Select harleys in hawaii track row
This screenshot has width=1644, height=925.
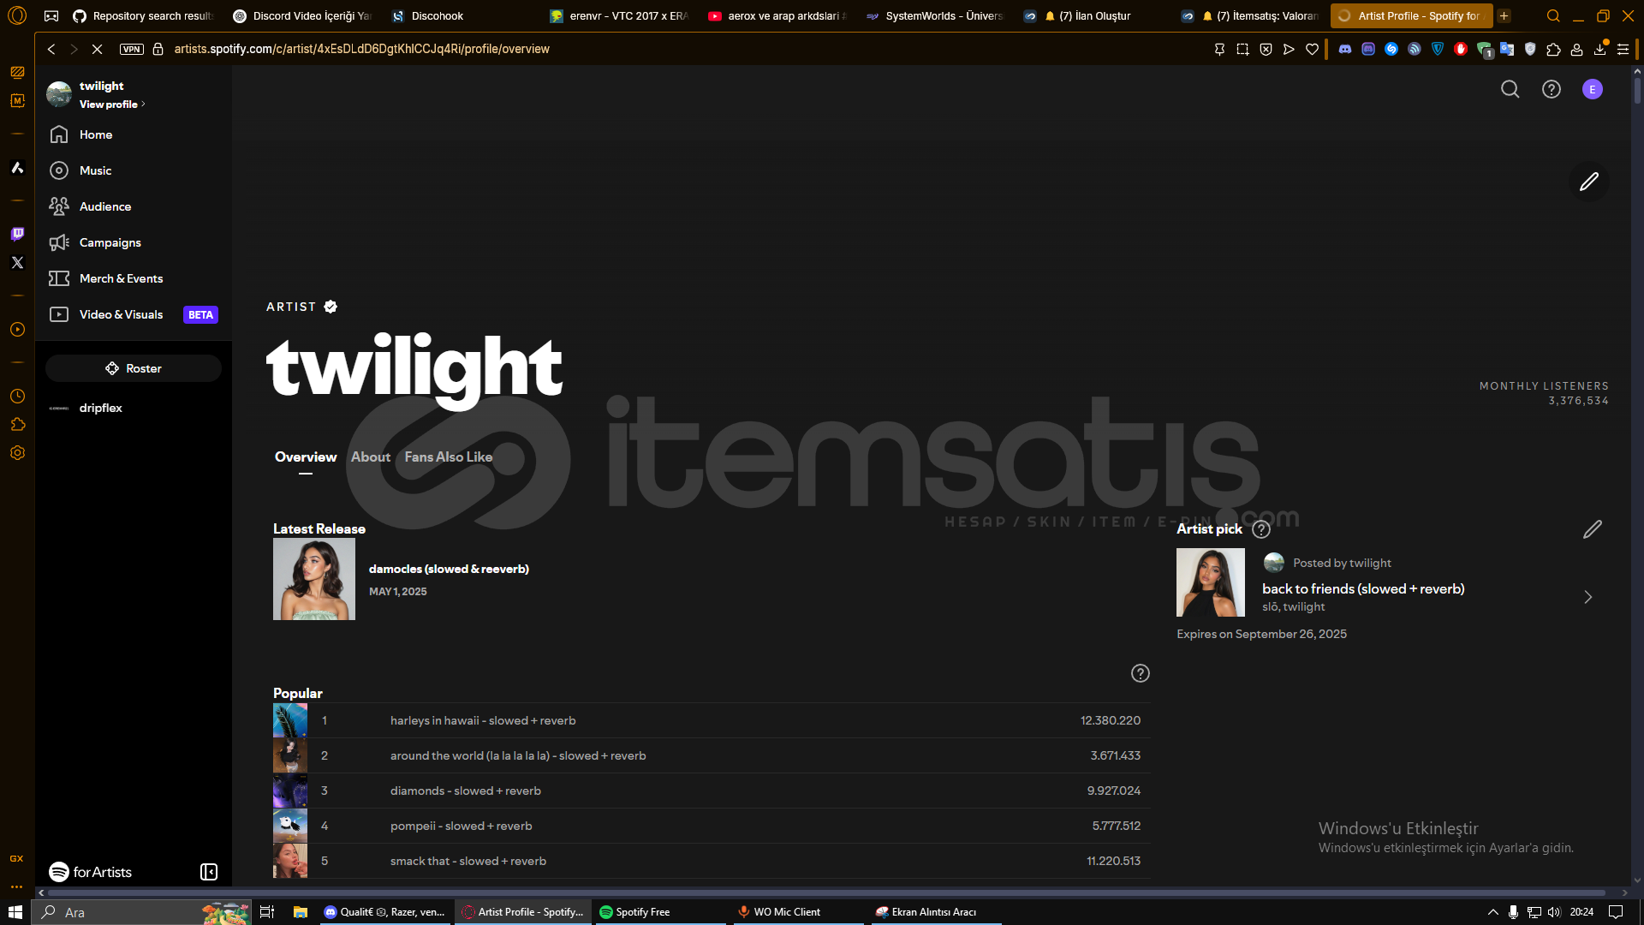[x=712, y=720]
